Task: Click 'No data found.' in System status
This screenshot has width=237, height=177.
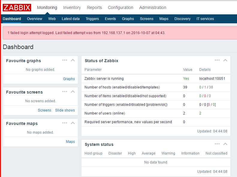Action: [x=156, y=162]
